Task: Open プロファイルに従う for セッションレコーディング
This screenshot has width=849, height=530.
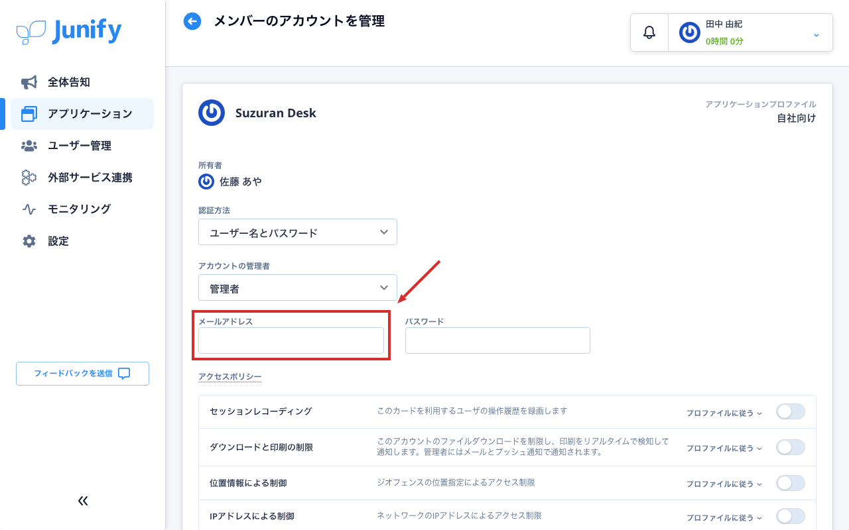Action: (x=724, y=413)
